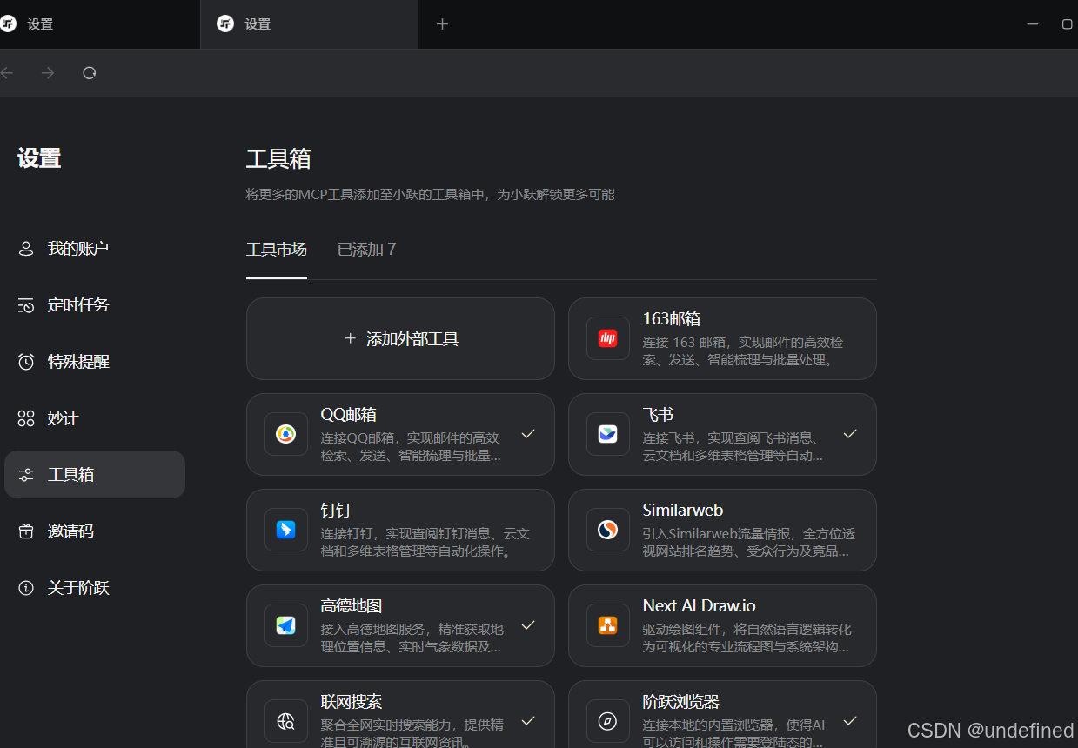The image size is (1078, 748).
Task: Open the Similarweb tool card title
Action: (x=683, y=511)
